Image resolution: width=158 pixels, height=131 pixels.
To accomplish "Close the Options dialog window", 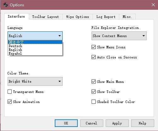I will [x=153, y=5].
